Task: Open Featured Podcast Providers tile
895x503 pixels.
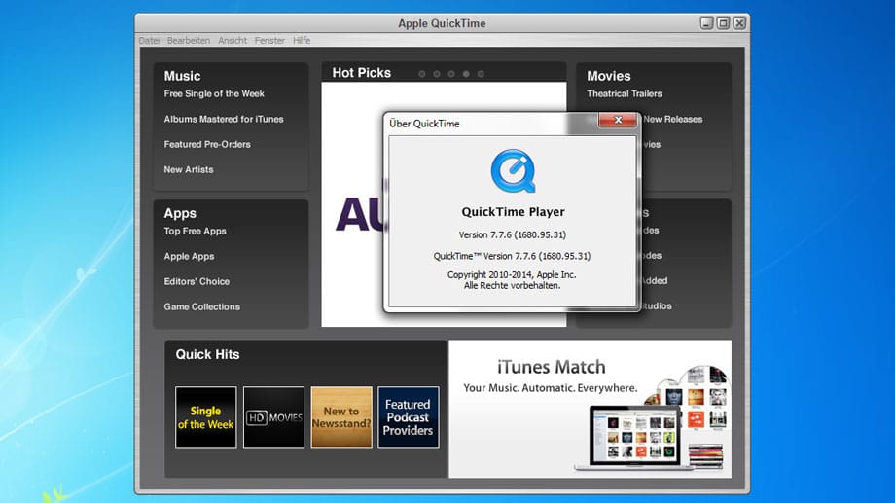Action: tap(409, 417)
